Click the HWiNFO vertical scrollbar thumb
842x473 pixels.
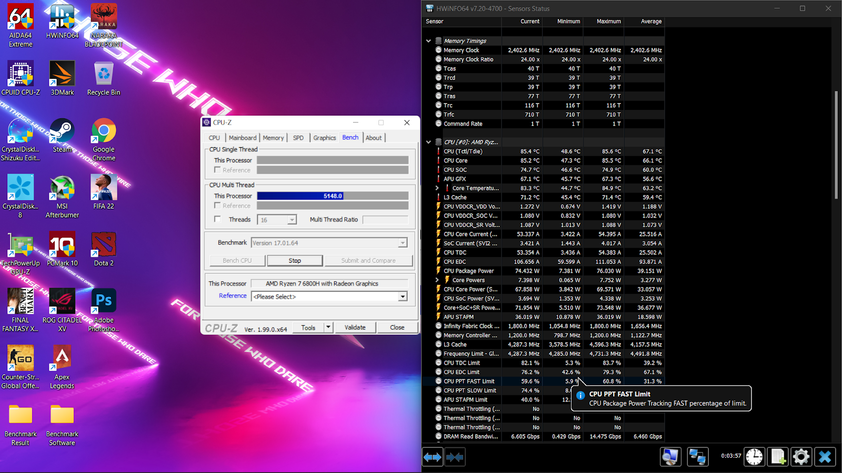[x=836, y=145]
